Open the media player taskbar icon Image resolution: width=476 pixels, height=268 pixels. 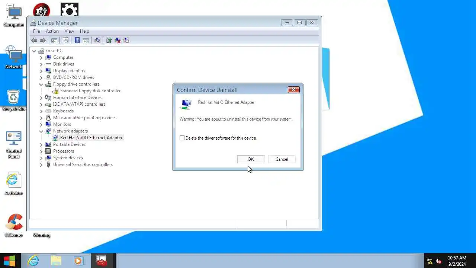click(x=78, y=261)
